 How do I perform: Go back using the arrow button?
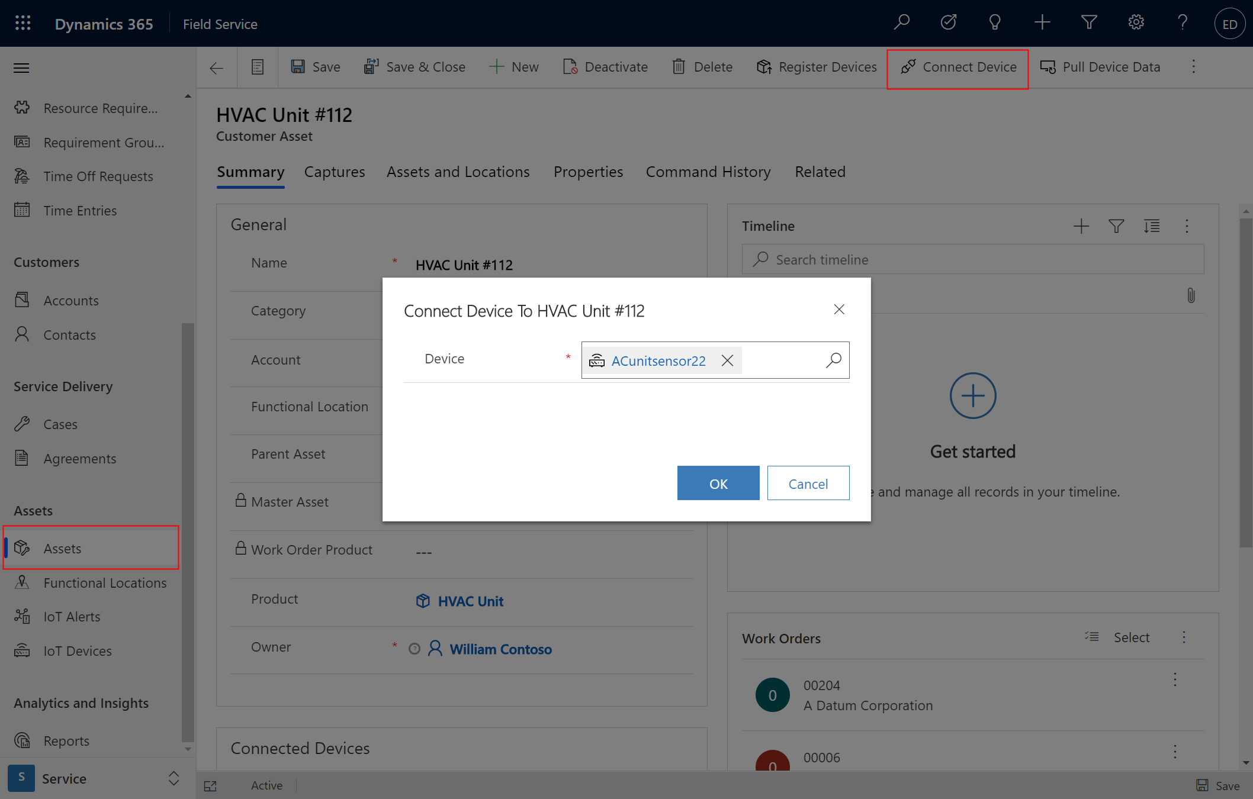tap(217, 67)
